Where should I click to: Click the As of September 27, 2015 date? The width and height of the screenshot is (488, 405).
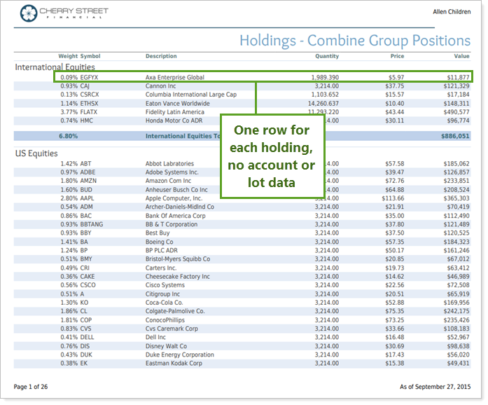click(x=434, y=386)
